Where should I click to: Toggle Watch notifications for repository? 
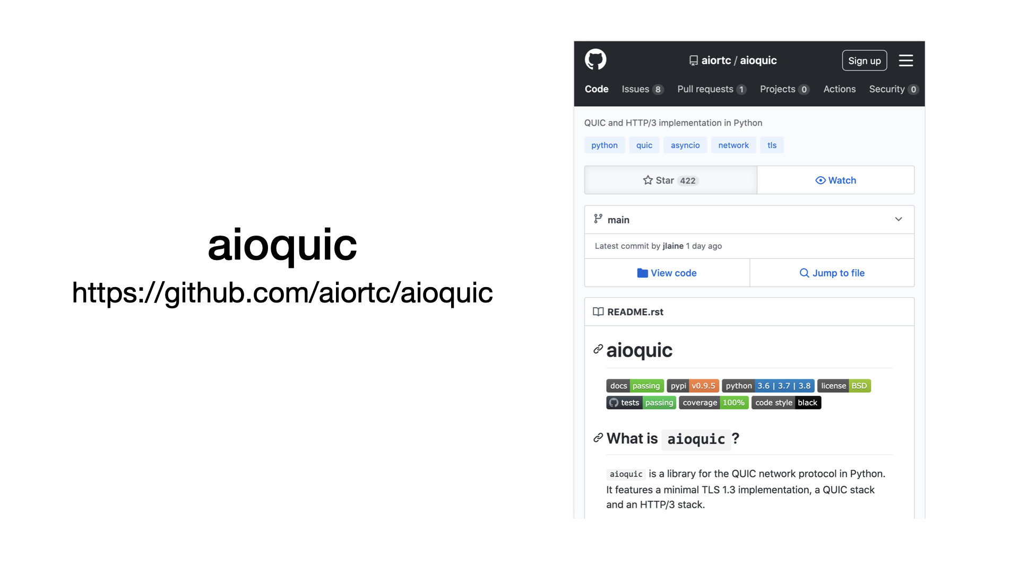point(836,180)
